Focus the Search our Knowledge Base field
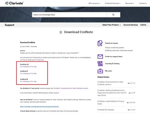This screenshot has height=114, width=150. coord(69,15)
